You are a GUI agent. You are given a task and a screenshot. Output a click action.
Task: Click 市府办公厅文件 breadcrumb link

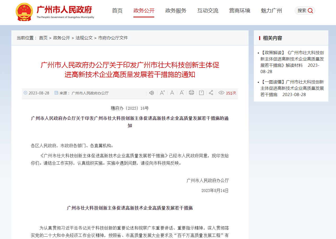tap(113, 38)
